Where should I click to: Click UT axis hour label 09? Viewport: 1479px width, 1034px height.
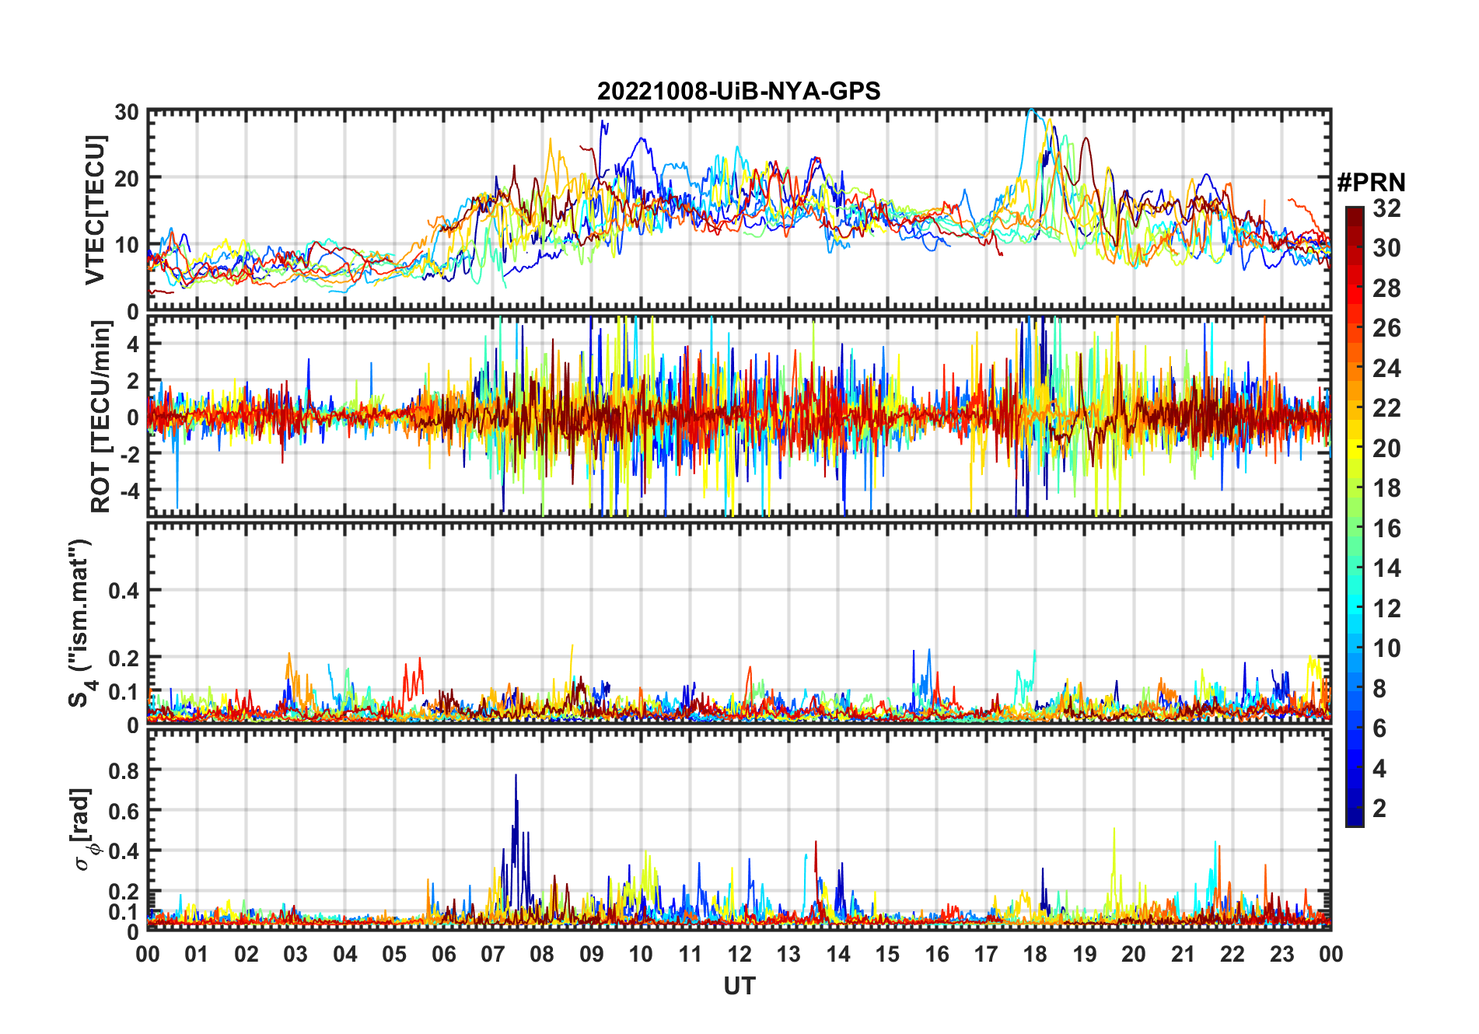(592, 954)
